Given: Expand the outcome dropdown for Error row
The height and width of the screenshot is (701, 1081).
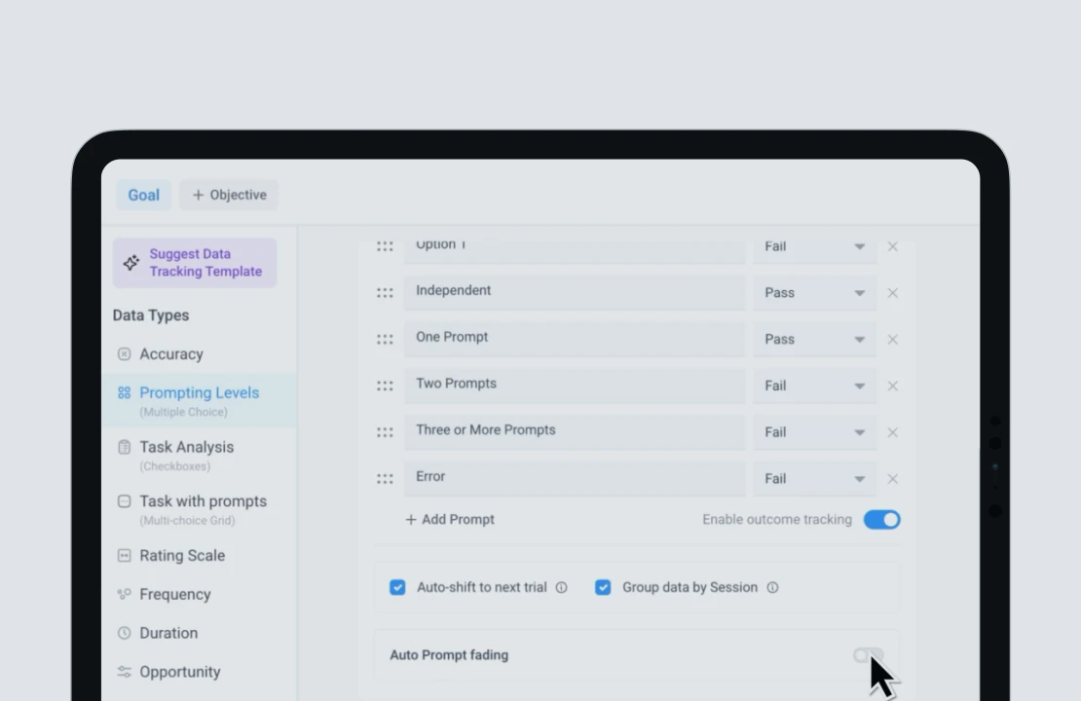Looking at the screenshot, I should pos(814,479).
